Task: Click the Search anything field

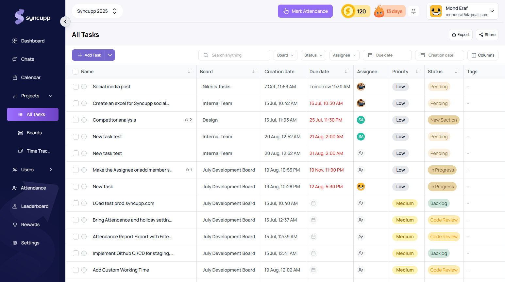Action: [x=234, y=55]
